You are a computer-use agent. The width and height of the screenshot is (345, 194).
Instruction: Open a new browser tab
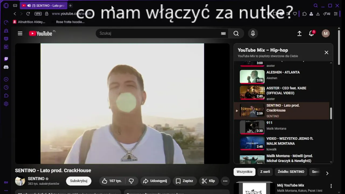tap(70, 5)
